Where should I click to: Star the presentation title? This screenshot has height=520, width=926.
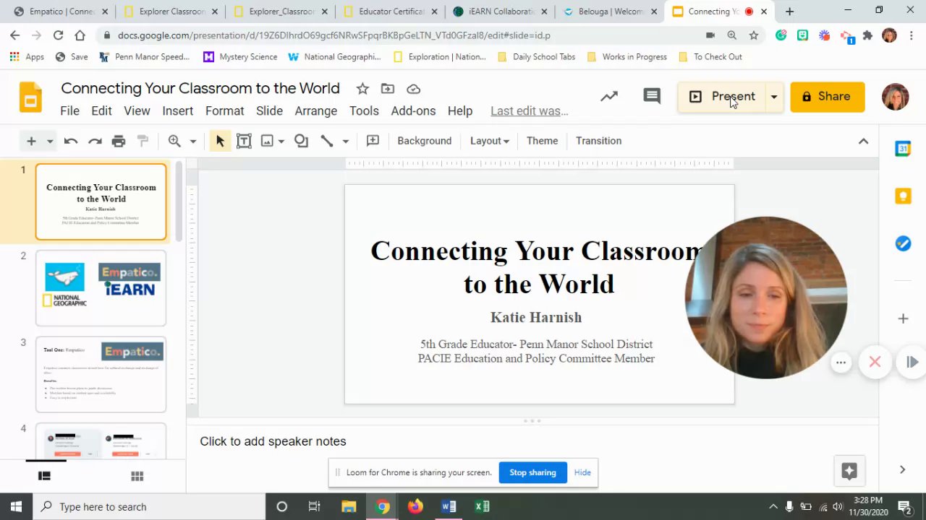[x=362, y=89]
